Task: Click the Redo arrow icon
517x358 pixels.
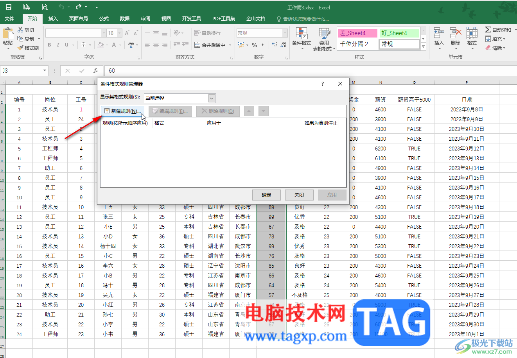Action: [x=79, y=7]
